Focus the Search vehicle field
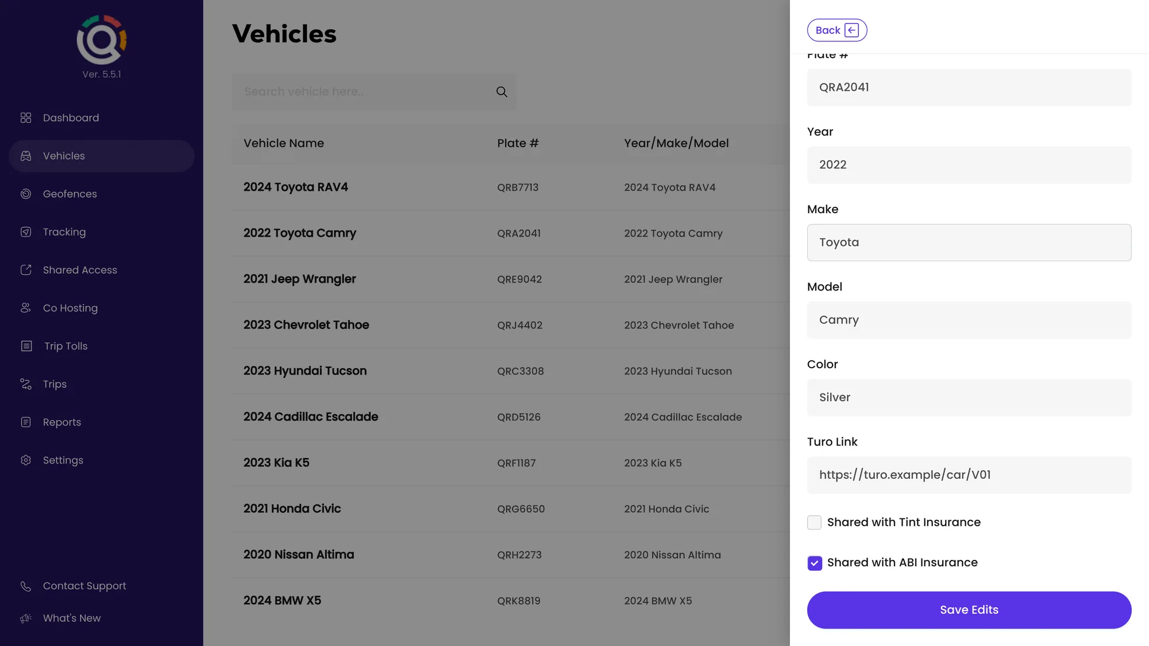Image resolution: width=1149 pixels, height=646 pixels. (x=374, y=92)
